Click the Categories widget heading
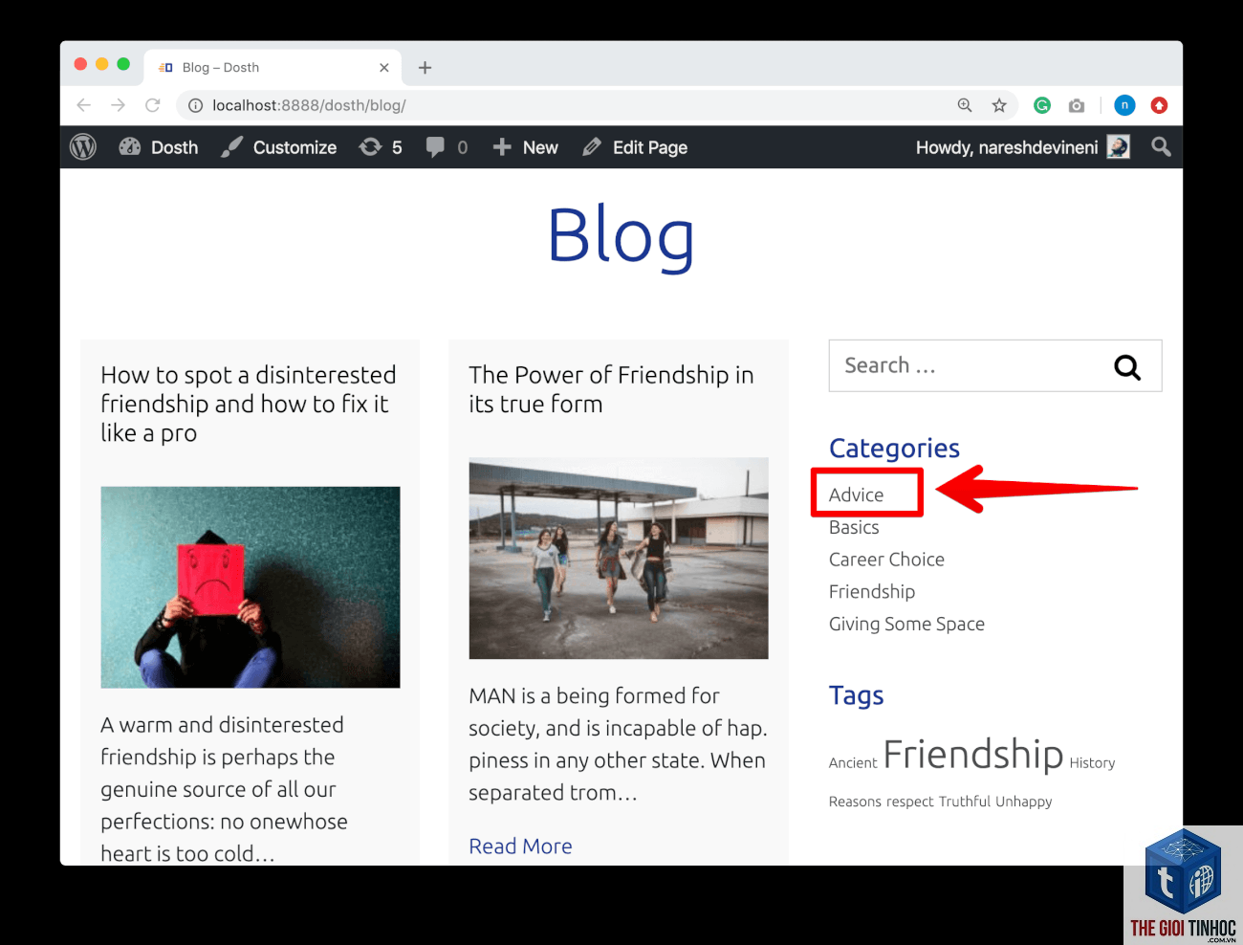This screenshot has width=1243, height=945. tap(894, 449)
